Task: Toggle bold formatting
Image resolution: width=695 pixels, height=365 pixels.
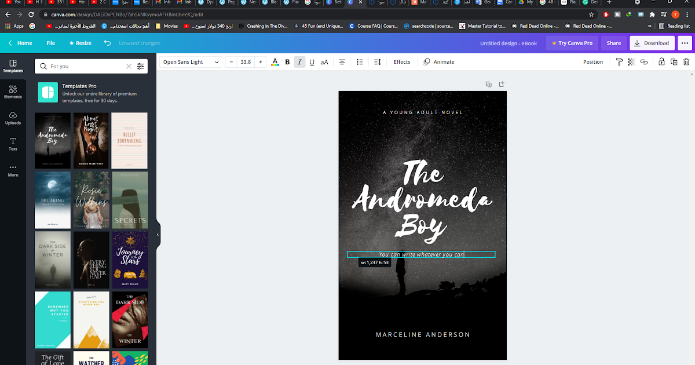Action: (287, 62)
